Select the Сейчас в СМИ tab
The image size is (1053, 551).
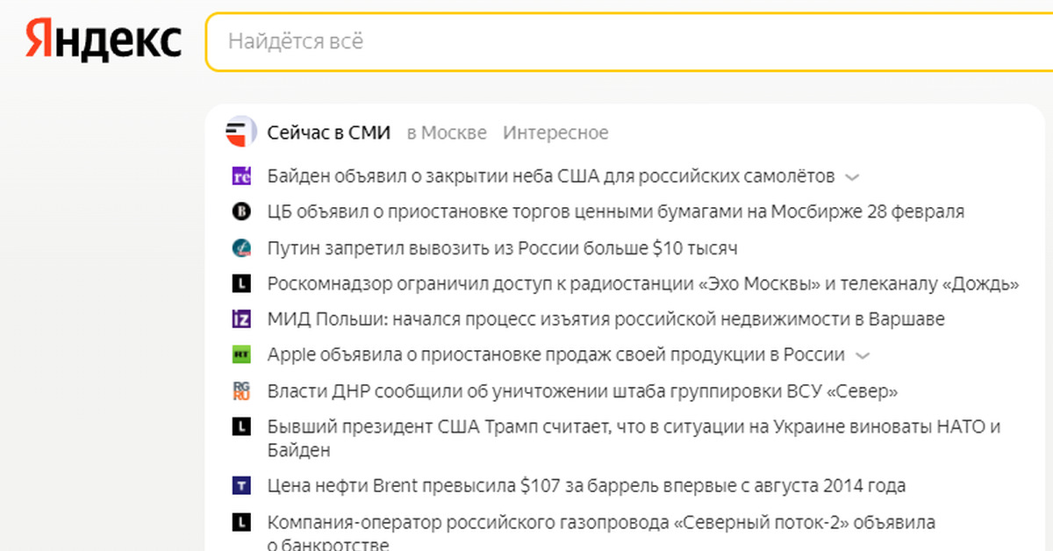click(x=329, y=133)
